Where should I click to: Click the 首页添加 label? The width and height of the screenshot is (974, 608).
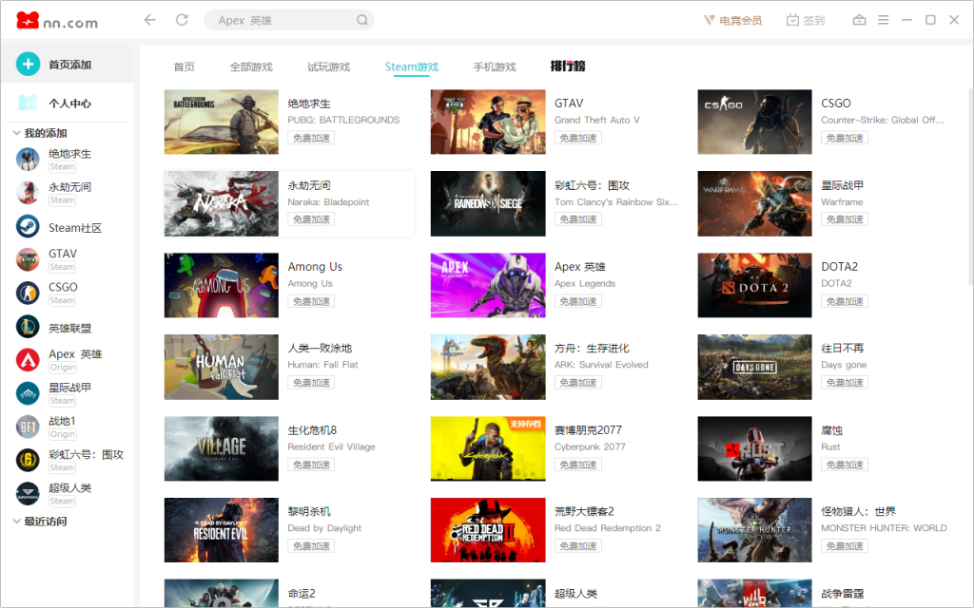[x=69, y=65]
